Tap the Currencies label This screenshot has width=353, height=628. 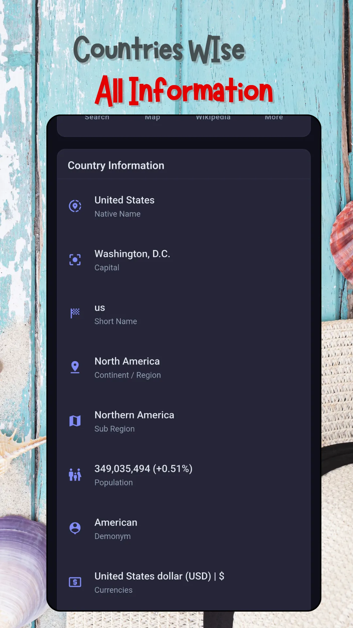coord(114,590)
